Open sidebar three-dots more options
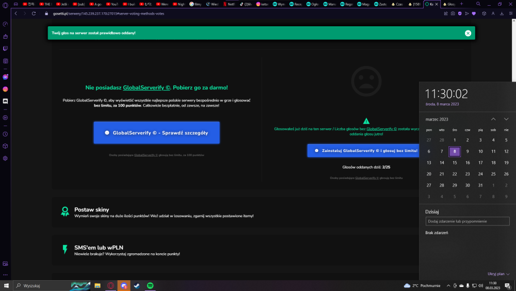Image resolution: width=516 pixels, height=291 pixels. click(5, 274)
